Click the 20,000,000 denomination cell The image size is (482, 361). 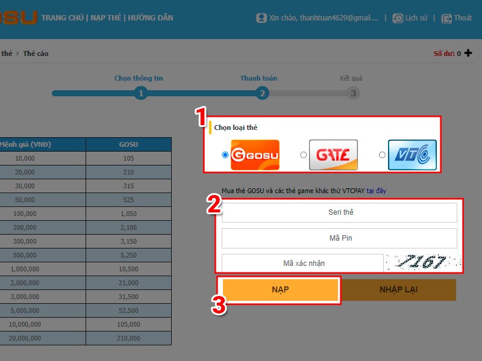tap(43, 338)
